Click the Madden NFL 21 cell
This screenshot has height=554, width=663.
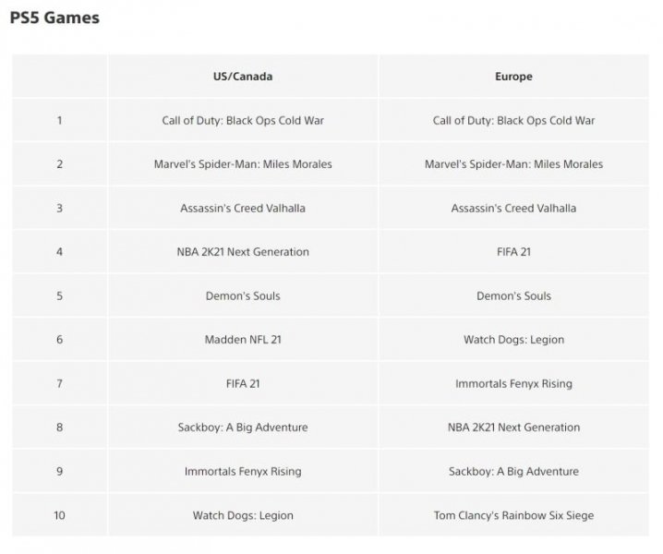(243, 340)
